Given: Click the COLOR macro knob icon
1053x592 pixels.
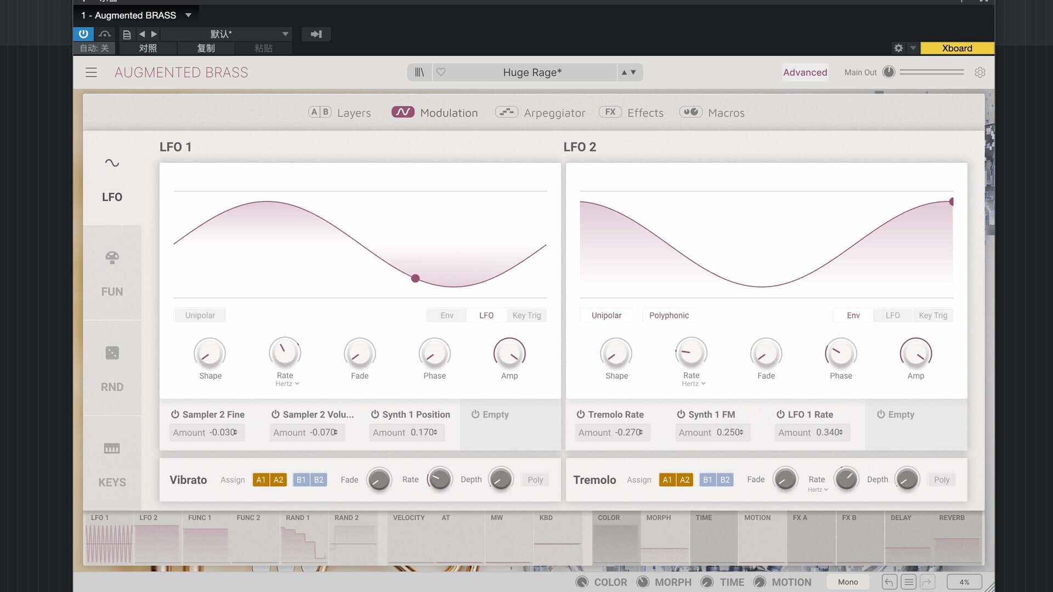Looking at the screenshot, I should click(582, 582).
